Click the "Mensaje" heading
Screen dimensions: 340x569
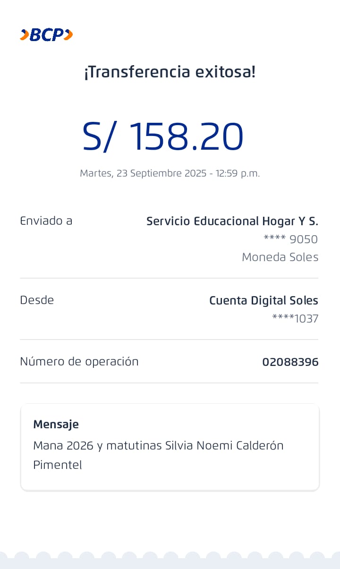pyautogui.click(x=56, y=424)
